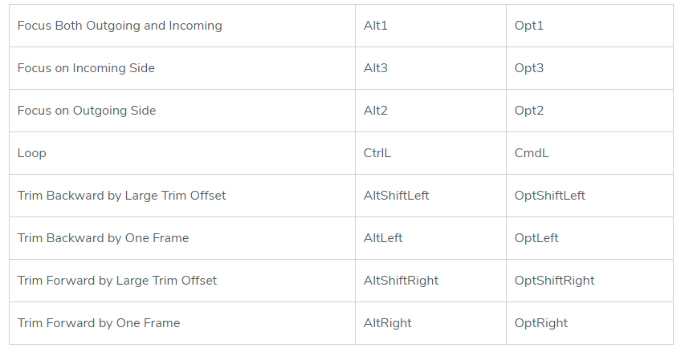The height and width of the screenshot is (352, 685).
Task: Click the OptShiftLeft shortcut text
Action: tap(550, 196)
